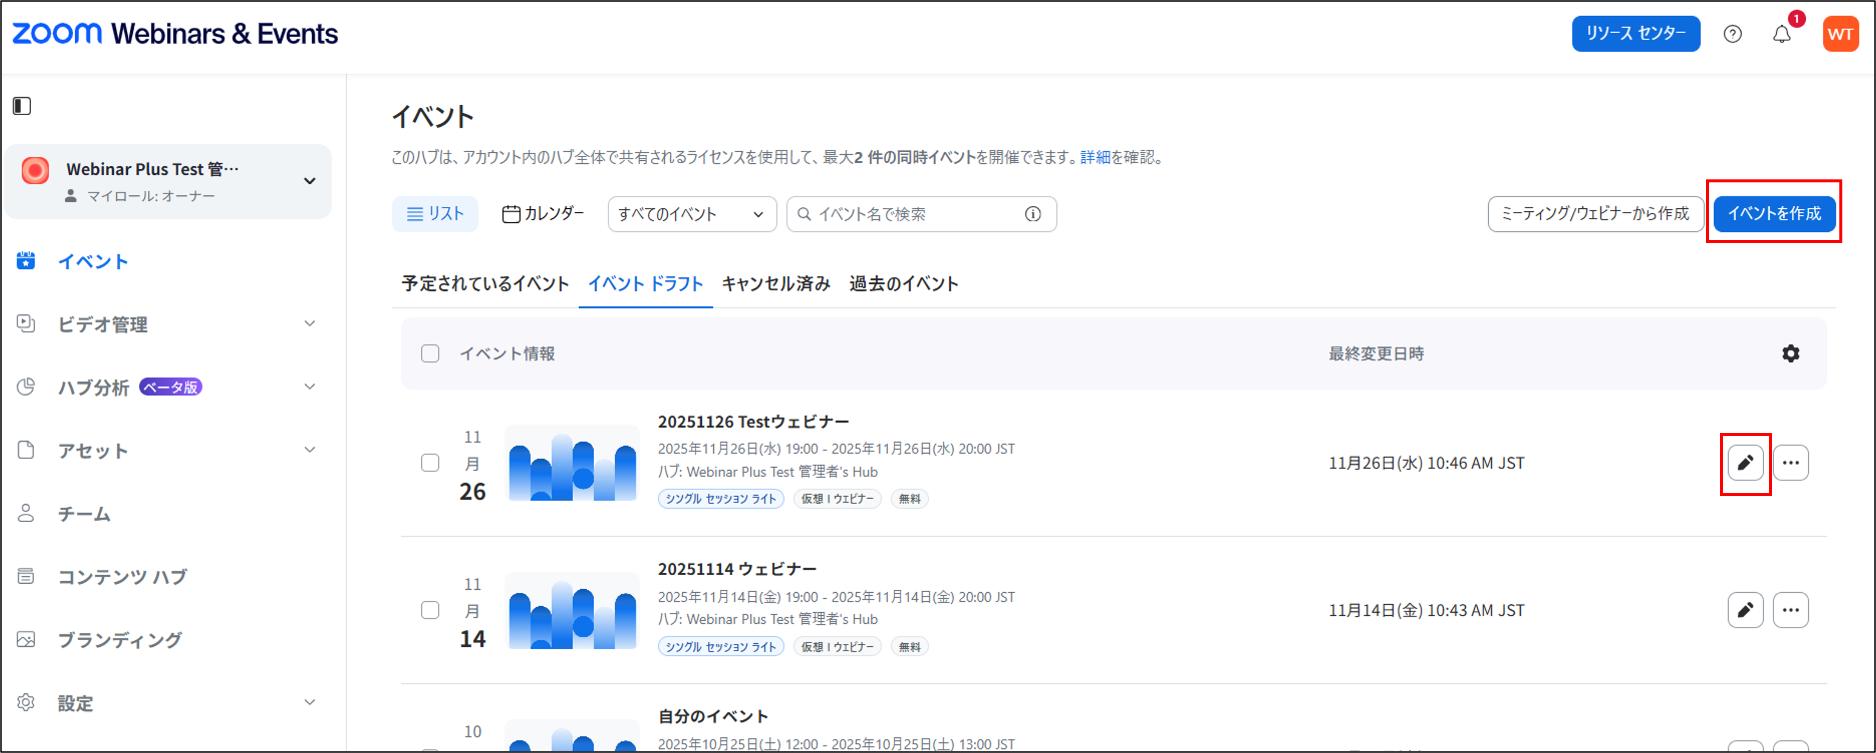The height and width of the screenshot is (753, 1876).
Task: Click the 設定 gear icon in sidebar
Action: tap(26, 703)
